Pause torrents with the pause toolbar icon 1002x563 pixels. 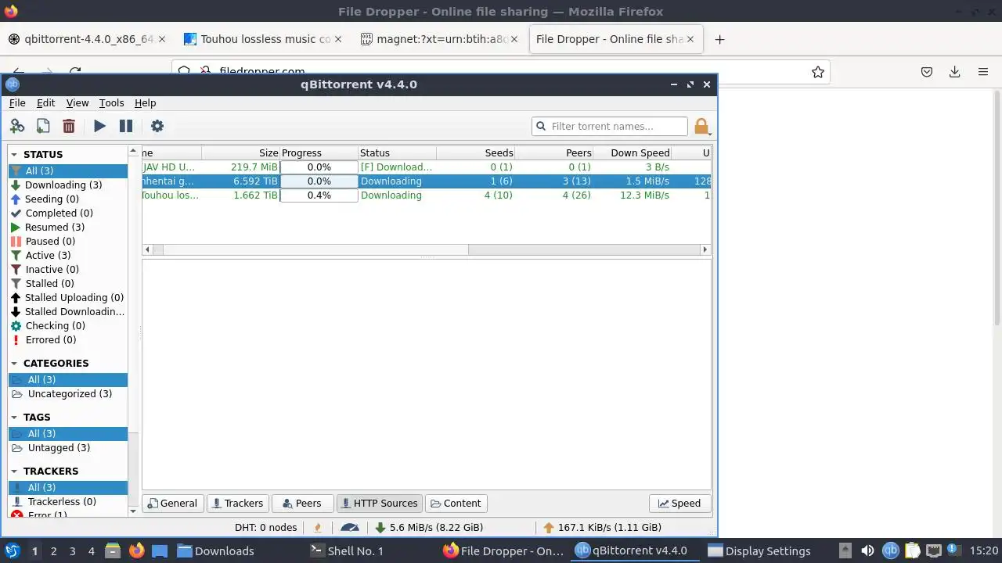pos(125,126)
